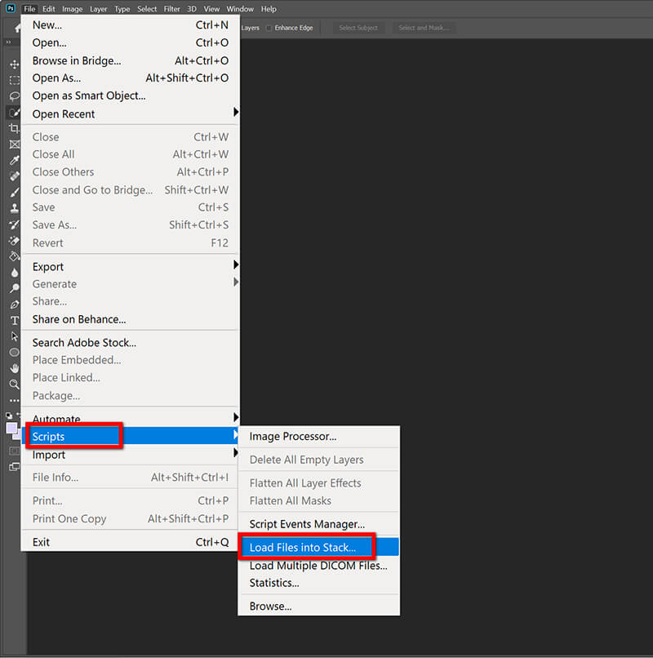Expand the Export submenu
The width and height of the screenshot is (653, 658).
tap(48, 266)
